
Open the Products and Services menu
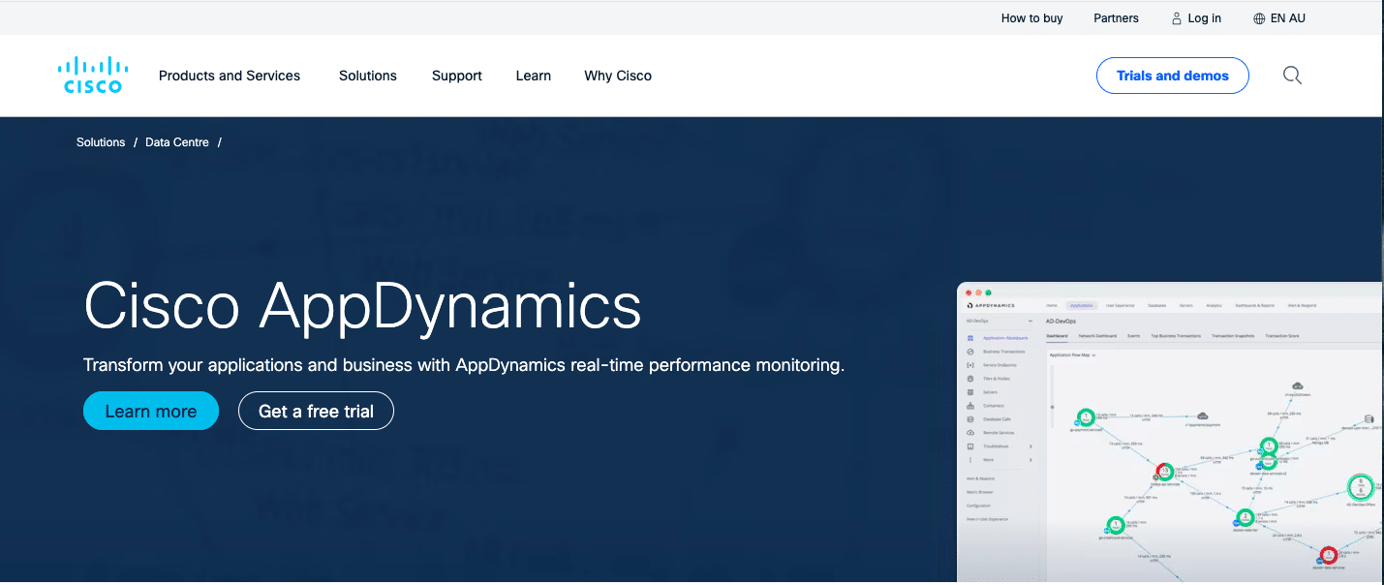230,76
